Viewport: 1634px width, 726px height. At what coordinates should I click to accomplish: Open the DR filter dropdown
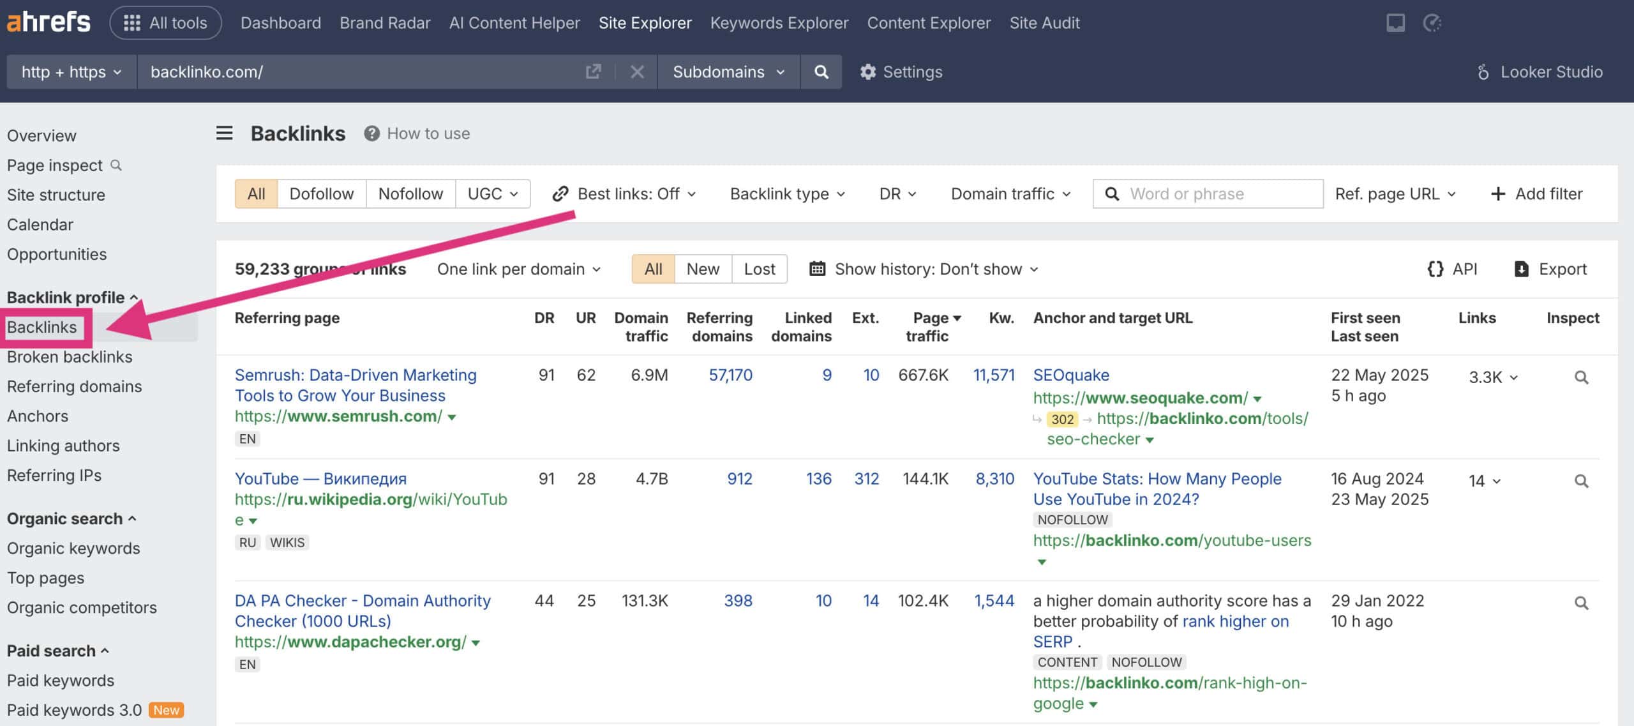coord(897,193)
